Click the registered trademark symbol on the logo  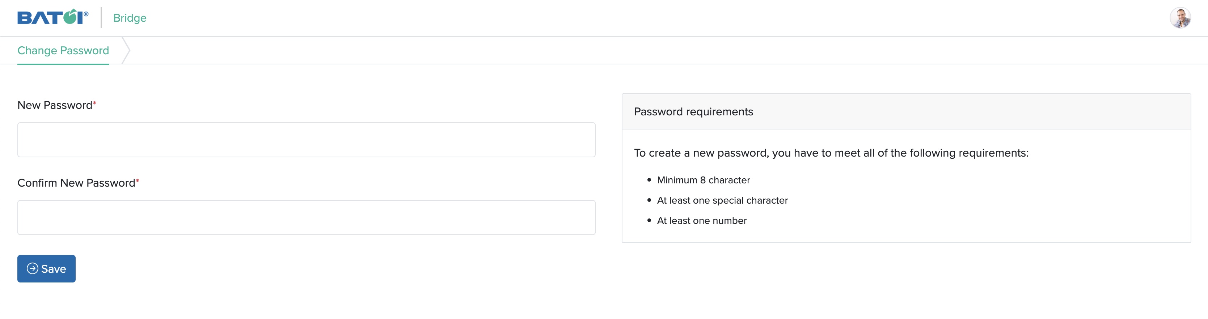(x=86, y=14)
